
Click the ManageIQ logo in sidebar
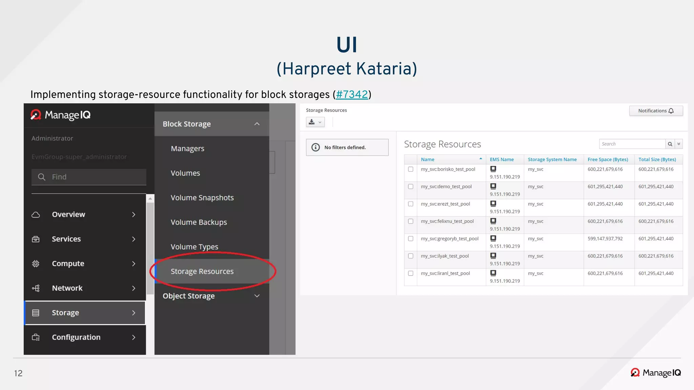(61, 115)
